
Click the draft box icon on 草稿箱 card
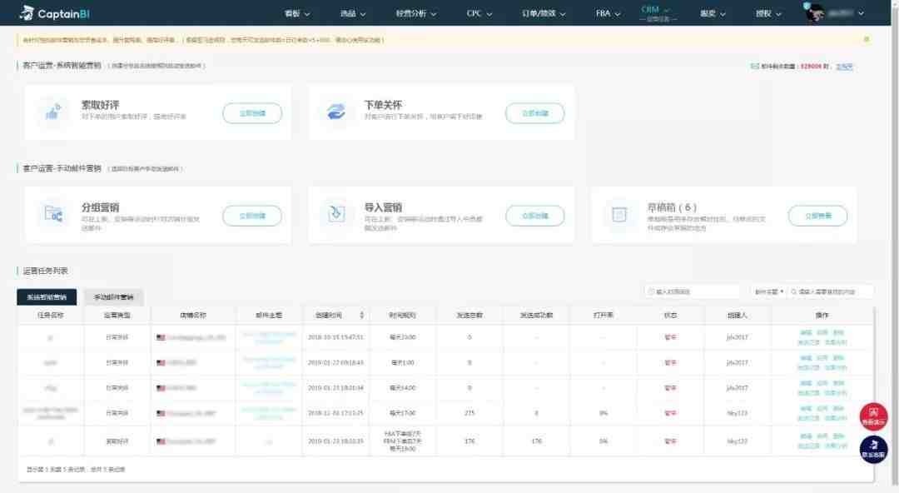point(619,214)
